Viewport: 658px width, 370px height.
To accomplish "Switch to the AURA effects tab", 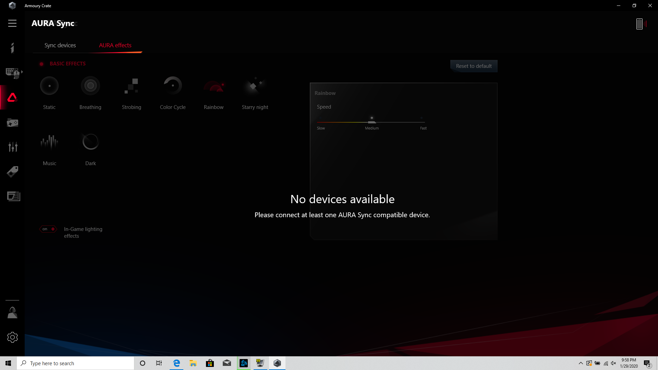I will coord(115,45).
